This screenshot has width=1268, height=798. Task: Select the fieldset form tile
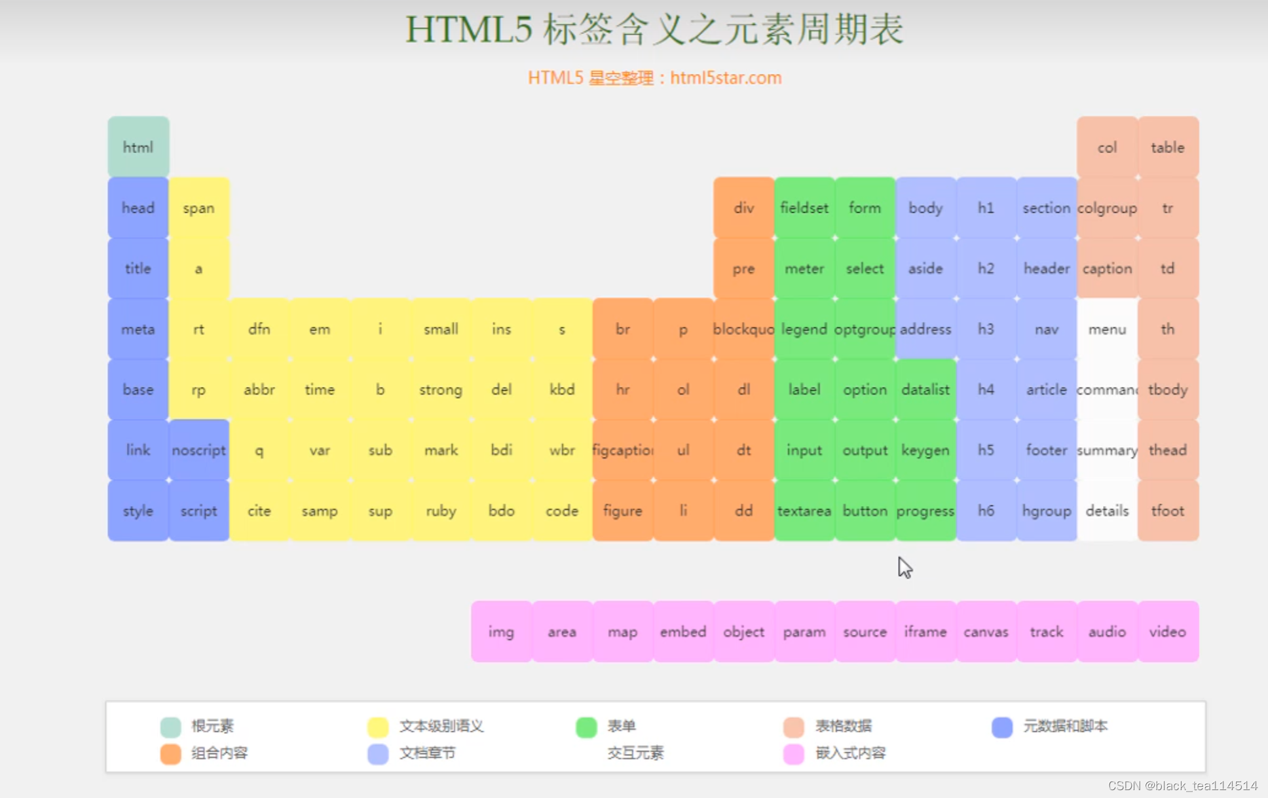pos(804,208)
